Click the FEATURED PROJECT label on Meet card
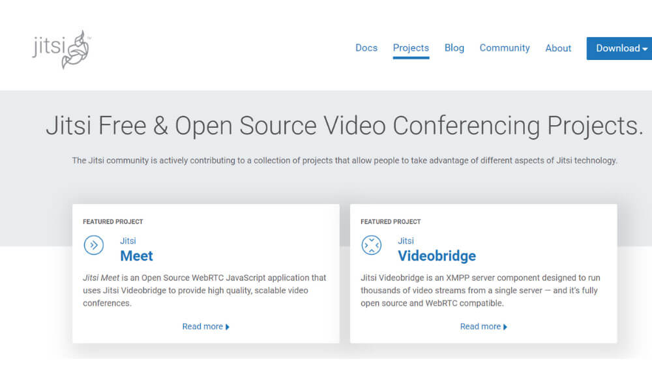Viewport: 652px width, 391px height. click(x=113, y=222)
